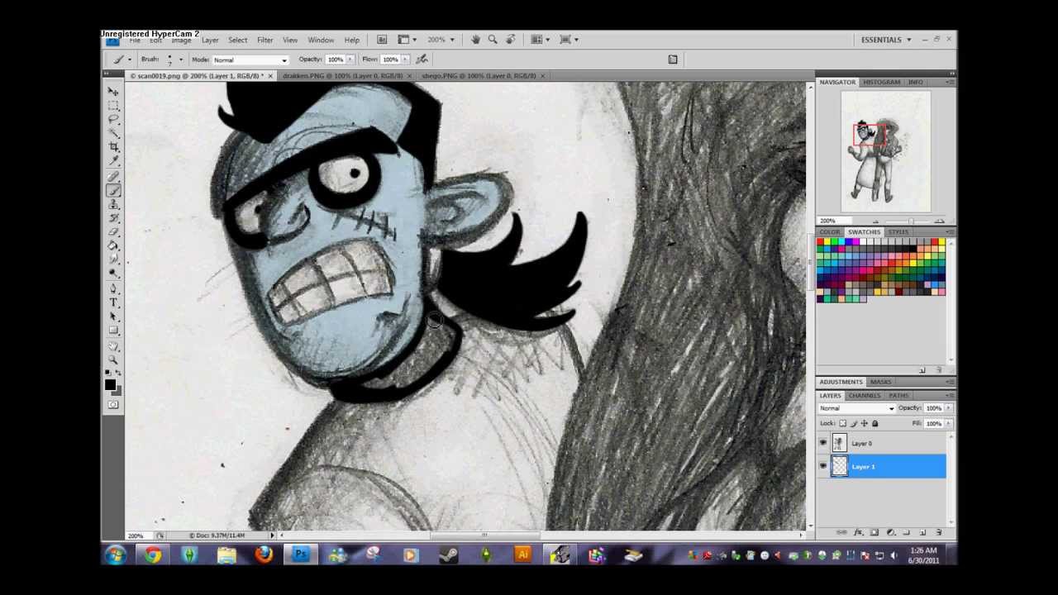The width and height of the screenshot is (1058, 595).
Task: Click the Navigator preview thumbnail
Action: (x=885, y=153)
